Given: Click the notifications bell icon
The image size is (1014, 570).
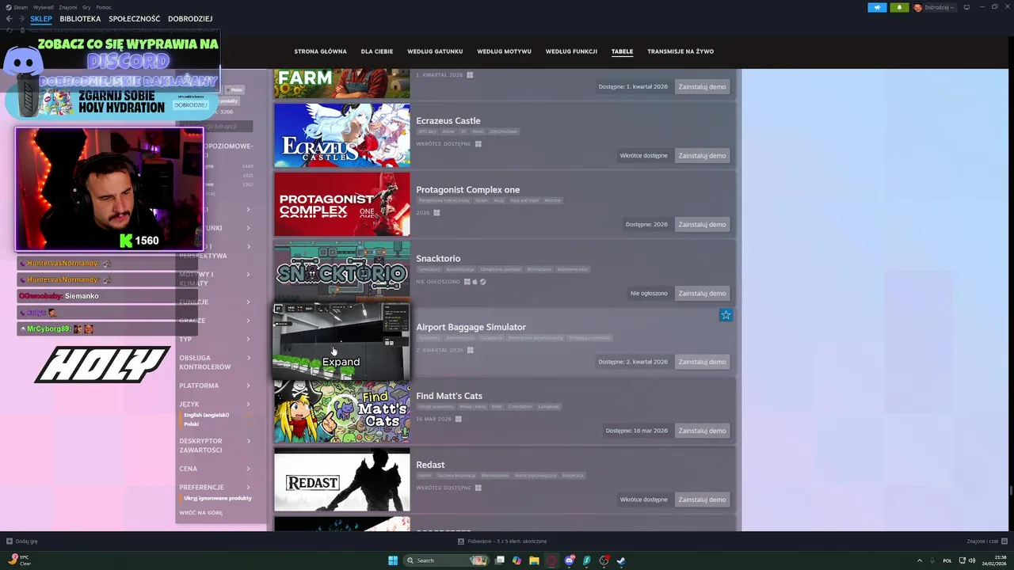Looking at the screenshot, I should coord(899,7).
